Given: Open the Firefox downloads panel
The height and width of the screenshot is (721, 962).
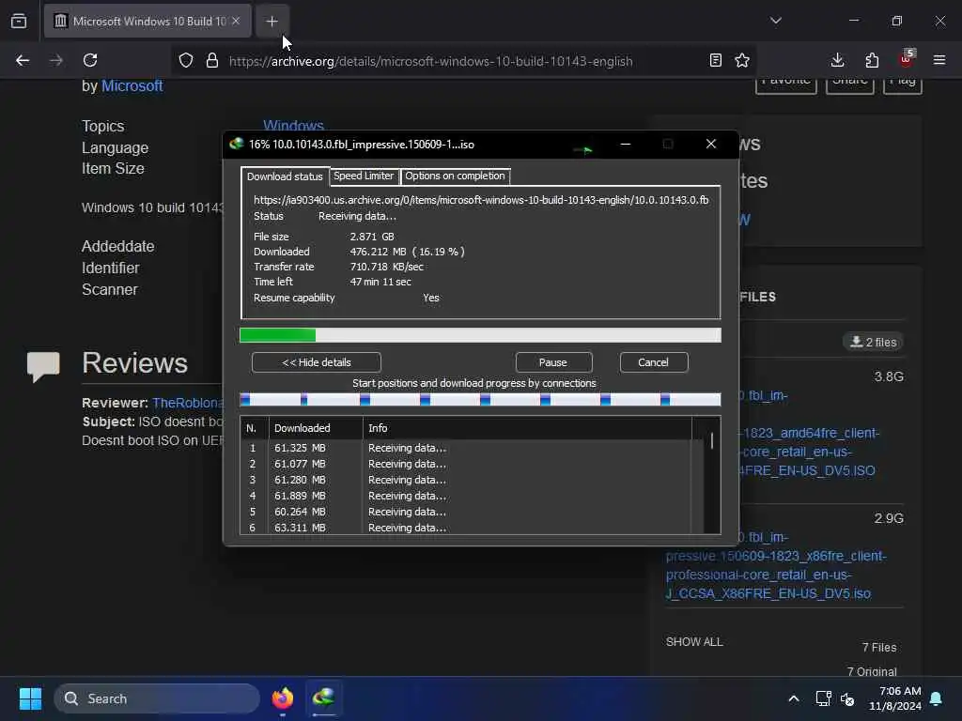Looking at the screenshot, I should 837,60.
